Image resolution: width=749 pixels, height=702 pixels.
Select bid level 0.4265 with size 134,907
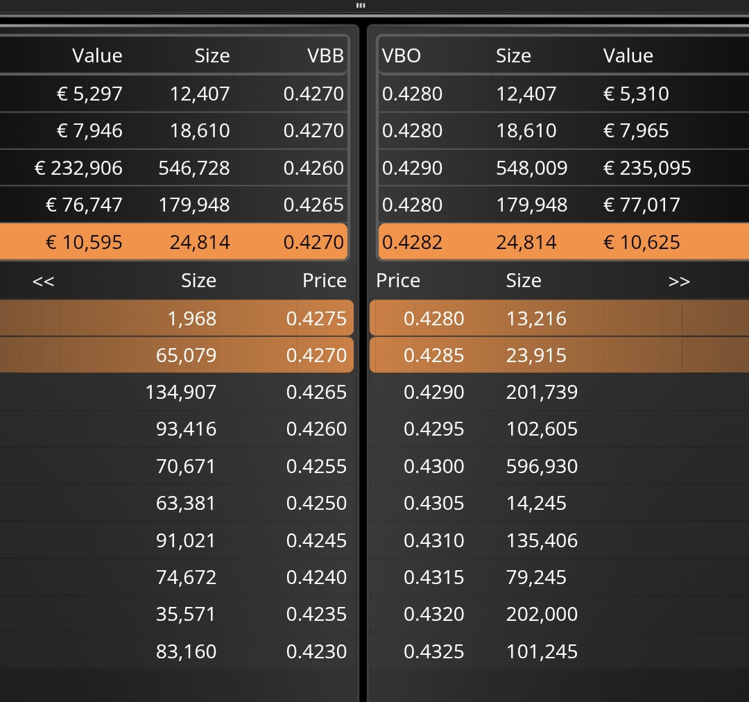tap(177, 392)
